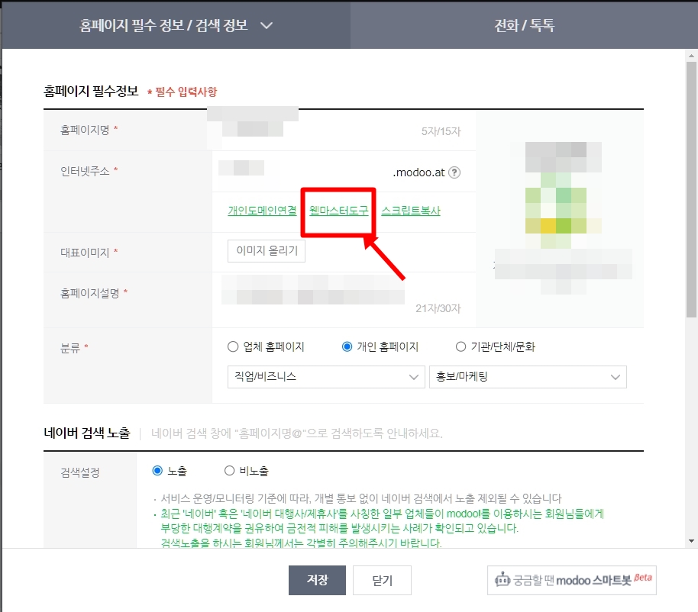Select the 업체 홈페이지 radio button

tap(233, 346)
